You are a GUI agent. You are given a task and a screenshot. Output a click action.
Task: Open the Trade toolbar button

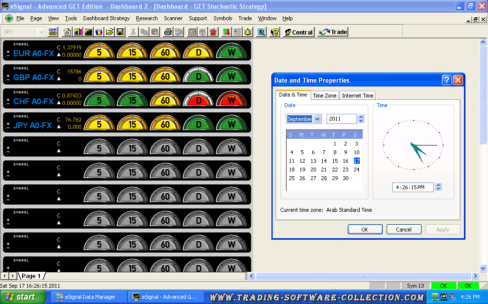[332, 32]
